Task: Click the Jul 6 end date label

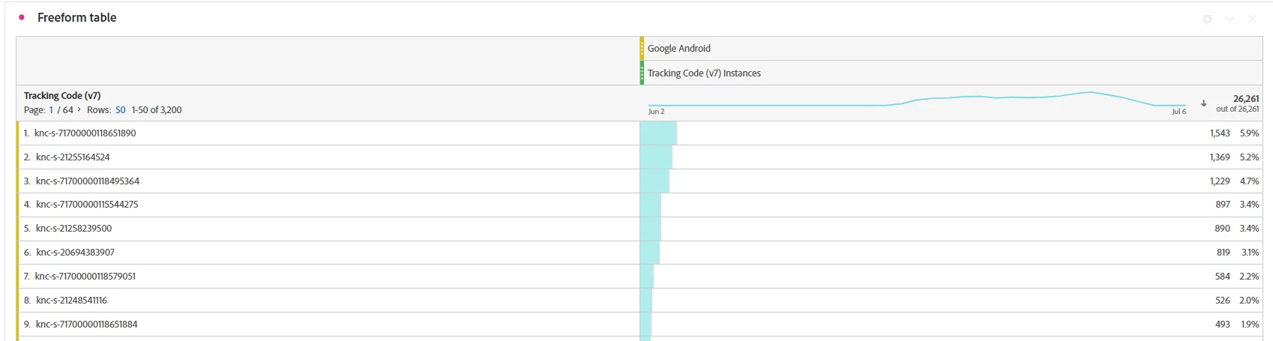Action: 1179,112
